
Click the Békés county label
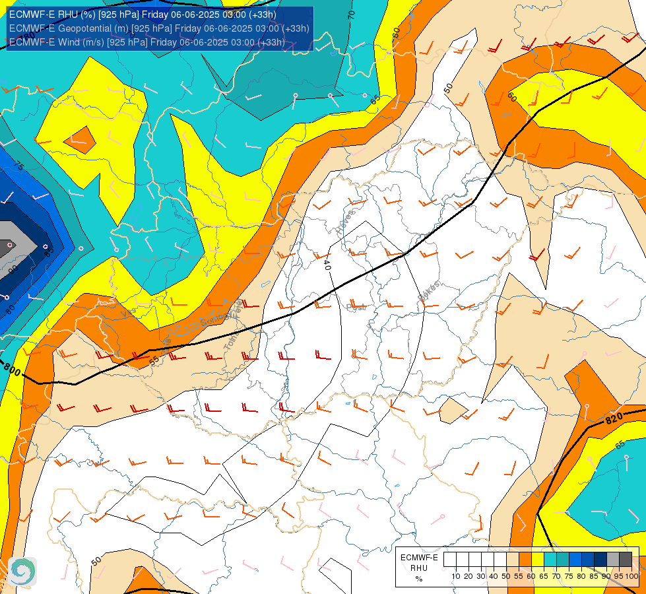[x=429, y=290]
